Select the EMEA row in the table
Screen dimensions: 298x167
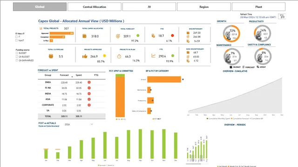pyautogui.click(x=72, y=83)
